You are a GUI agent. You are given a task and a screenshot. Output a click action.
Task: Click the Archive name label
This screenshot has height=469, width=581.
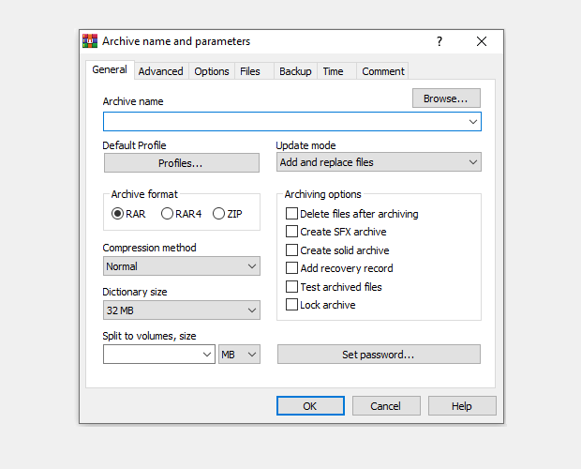pos(133,101)
